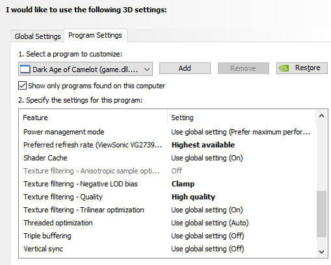Open Trilinear optimization Use global setting (On) value

[x=207, y=210]
